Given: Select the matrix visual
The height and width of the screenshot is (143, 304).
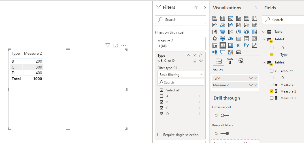Looking at the screenshot, I should pyautogui.click(x=231, y=45).
